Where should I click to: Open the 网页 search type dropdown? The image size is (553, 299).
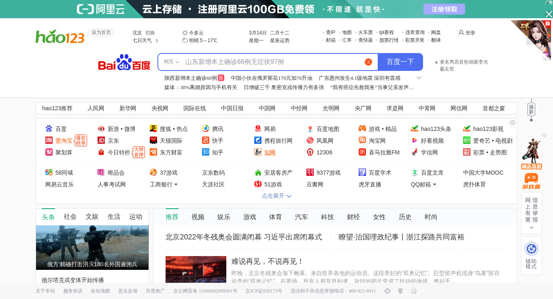pyautogui.click(x=172, y=62)
